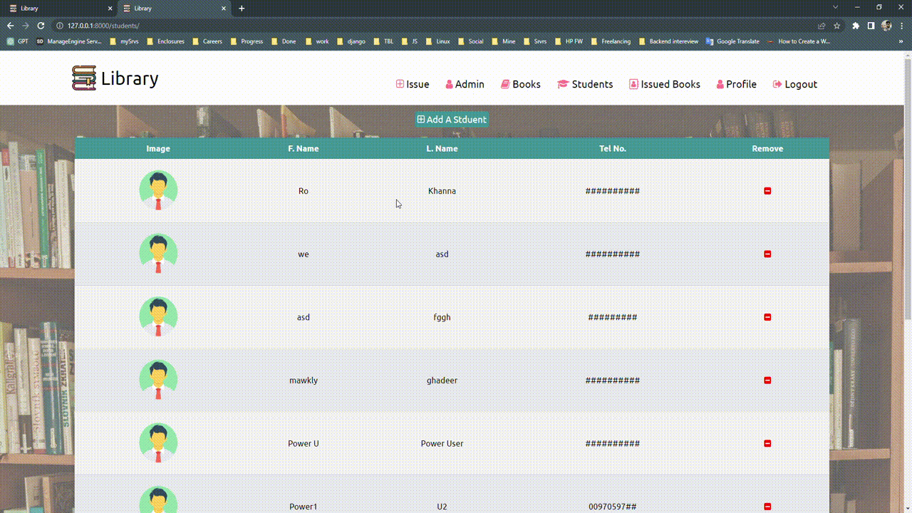Open Google Translate bookmark
The width and height of the screenshot is (912, 513).
click(732, 41)
